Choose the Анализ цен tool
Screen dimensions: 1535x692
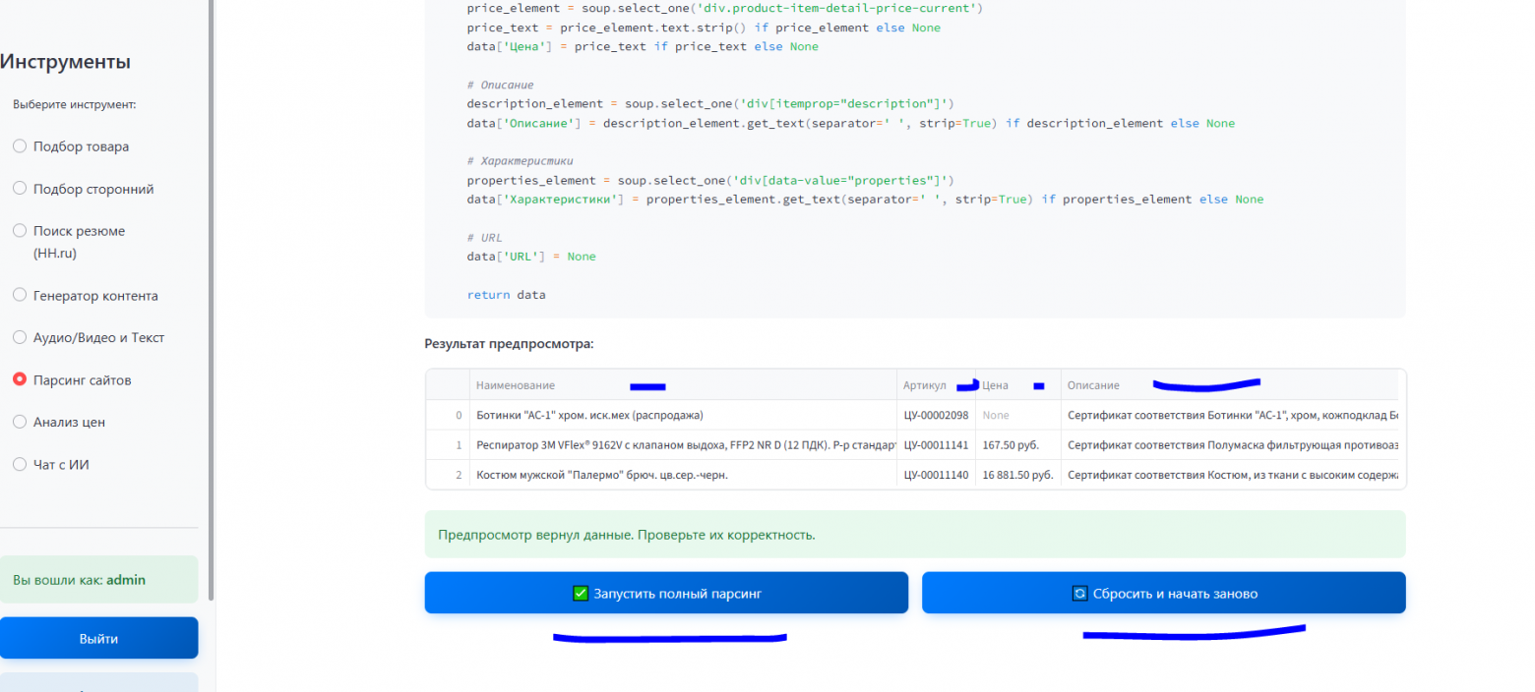[20, 423]
